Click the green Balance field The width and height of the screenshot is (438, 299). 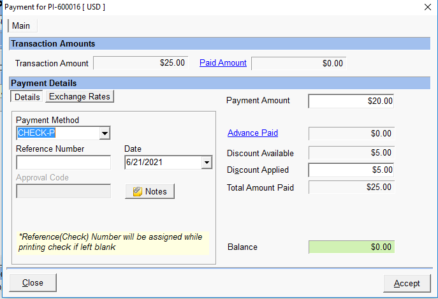click(x=351, y=247)
